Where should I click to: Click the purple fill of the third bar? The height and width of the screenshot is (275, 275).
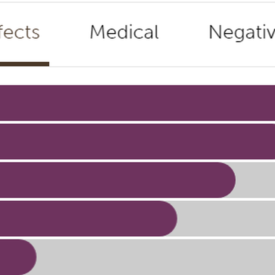coord(110,180)
